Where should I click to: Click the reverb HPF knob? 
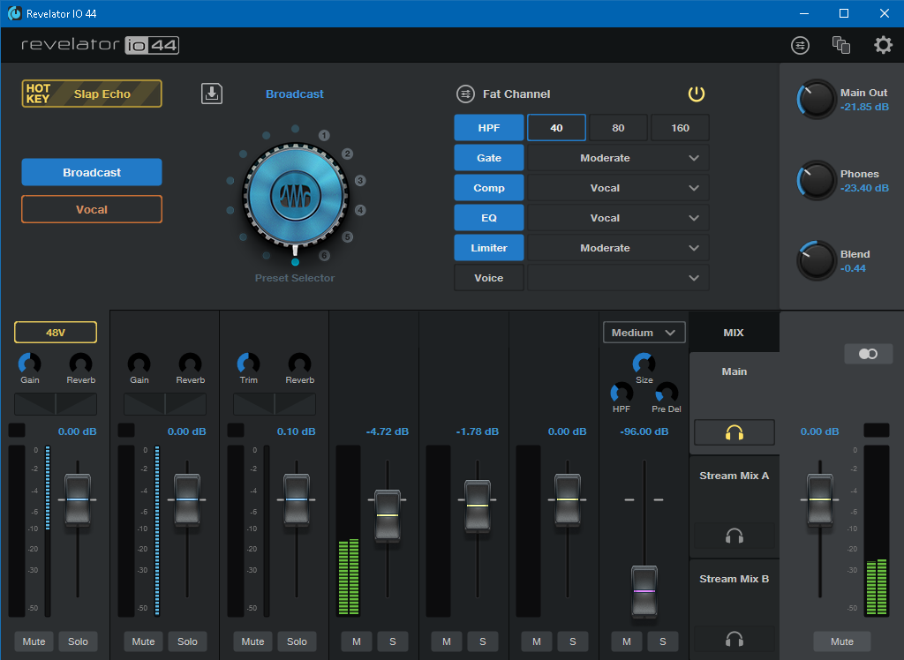tap(621, 393)
